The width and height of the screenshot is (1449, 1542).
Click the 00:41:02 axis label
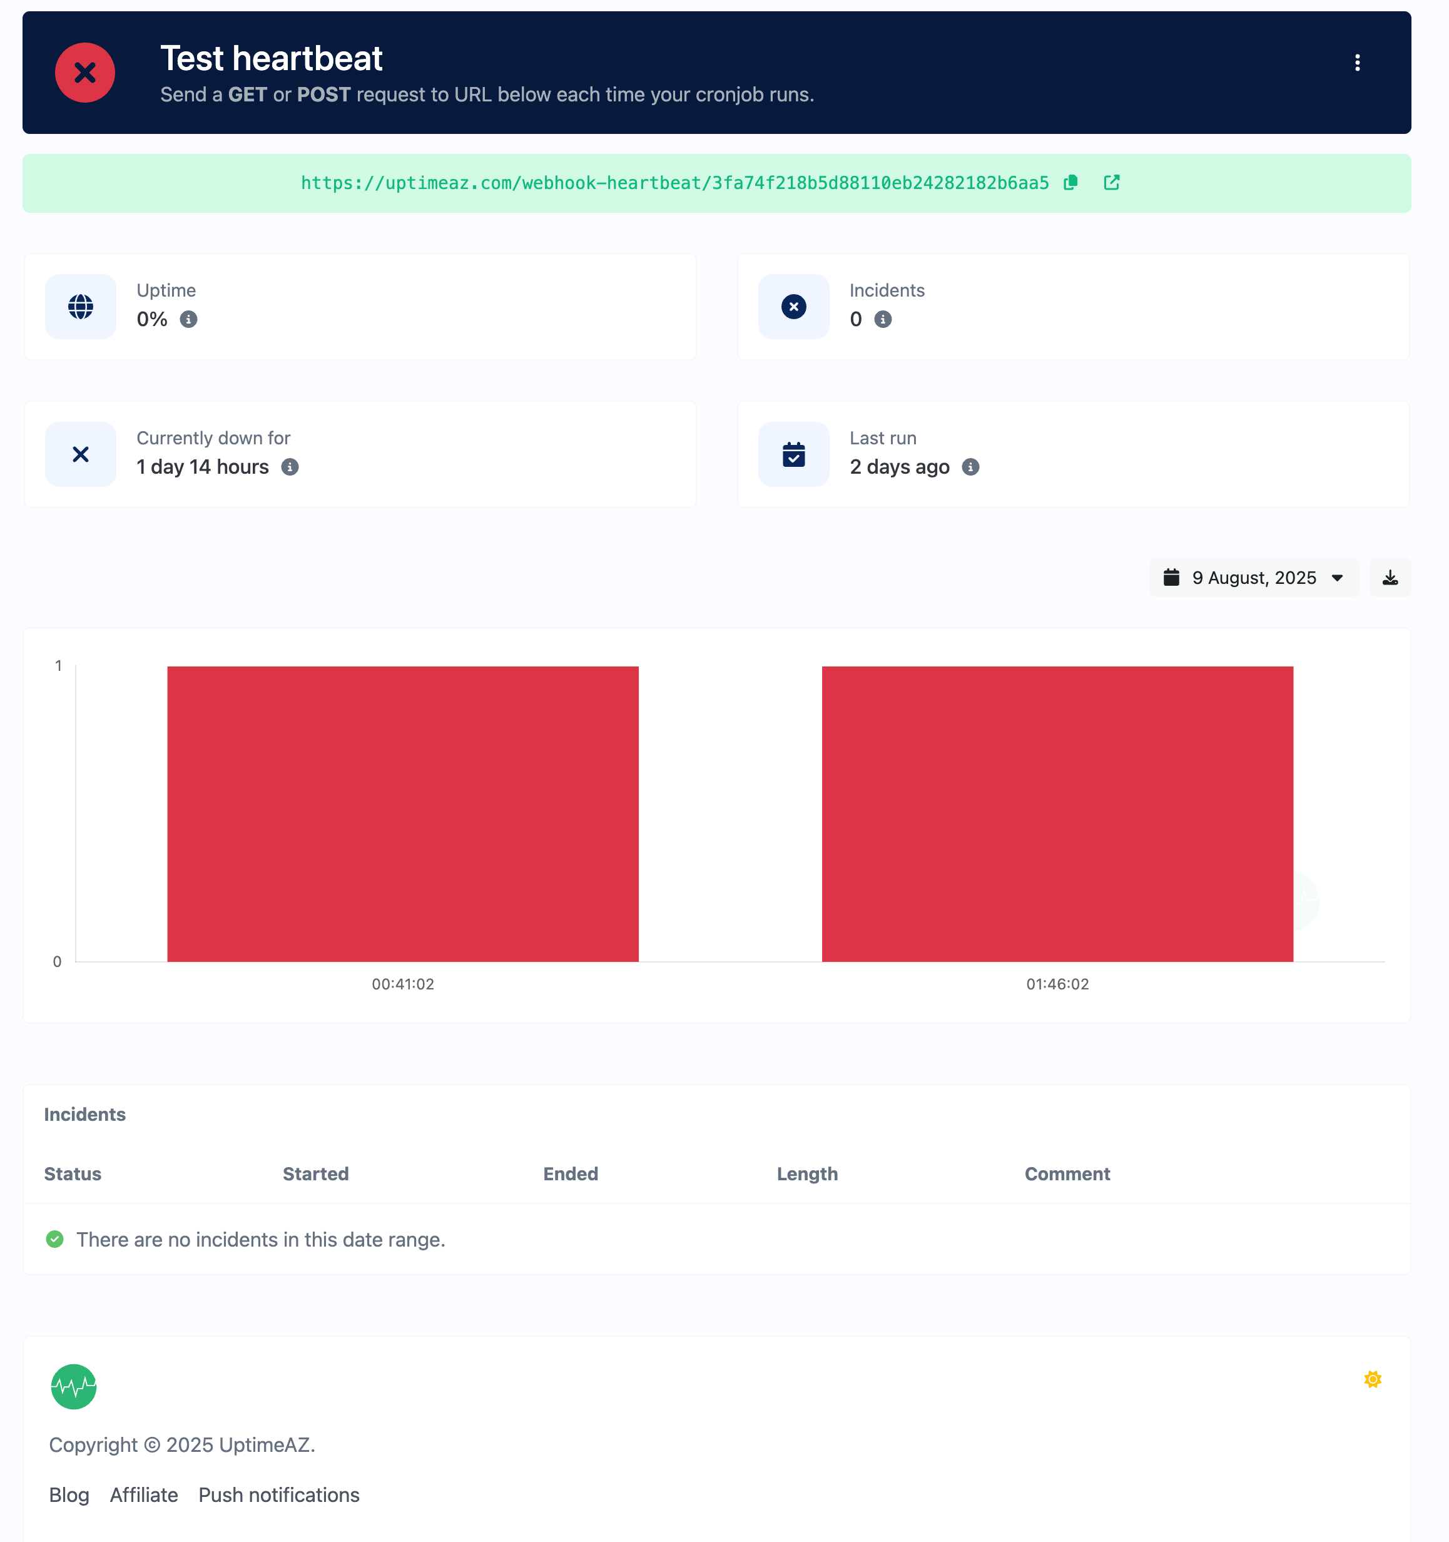click(x=403, y=984)
